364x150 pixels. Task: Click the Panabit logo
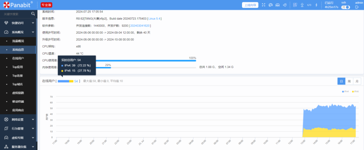tap(18, 5)
